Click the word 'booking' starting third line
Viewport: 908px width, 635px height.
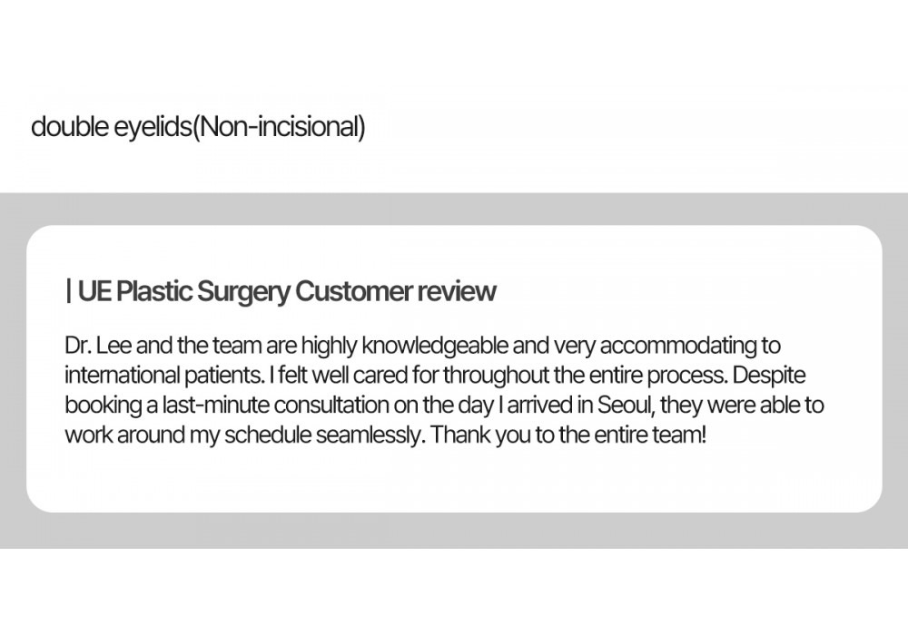104,405
